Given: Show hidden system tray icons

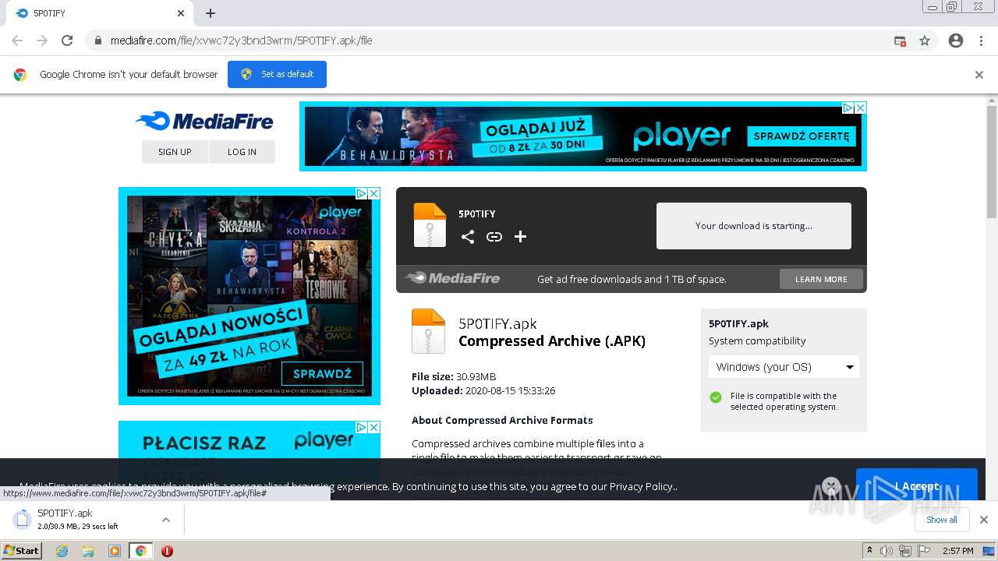Looking at the screenshot, I should [869, 551].
